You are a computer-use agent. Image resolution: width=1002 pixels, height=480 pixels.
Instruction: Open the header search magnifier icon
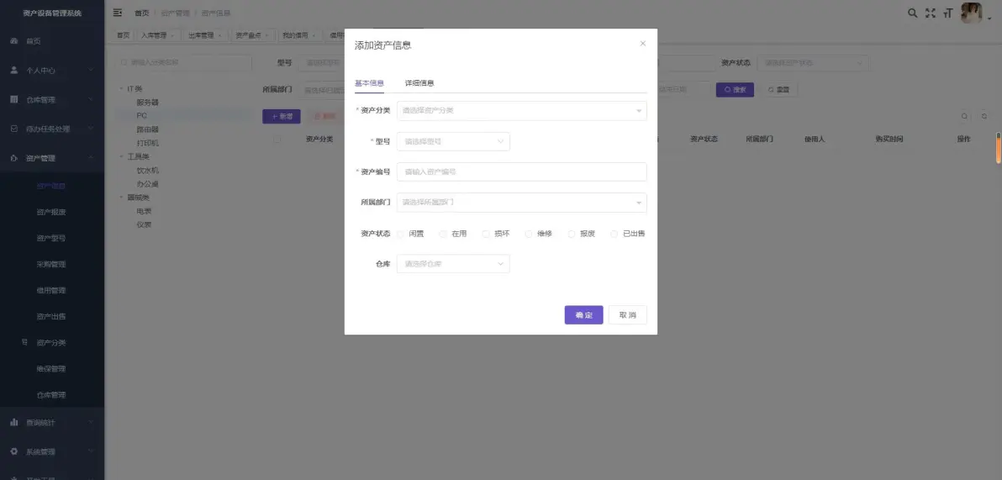coord(913,13)
